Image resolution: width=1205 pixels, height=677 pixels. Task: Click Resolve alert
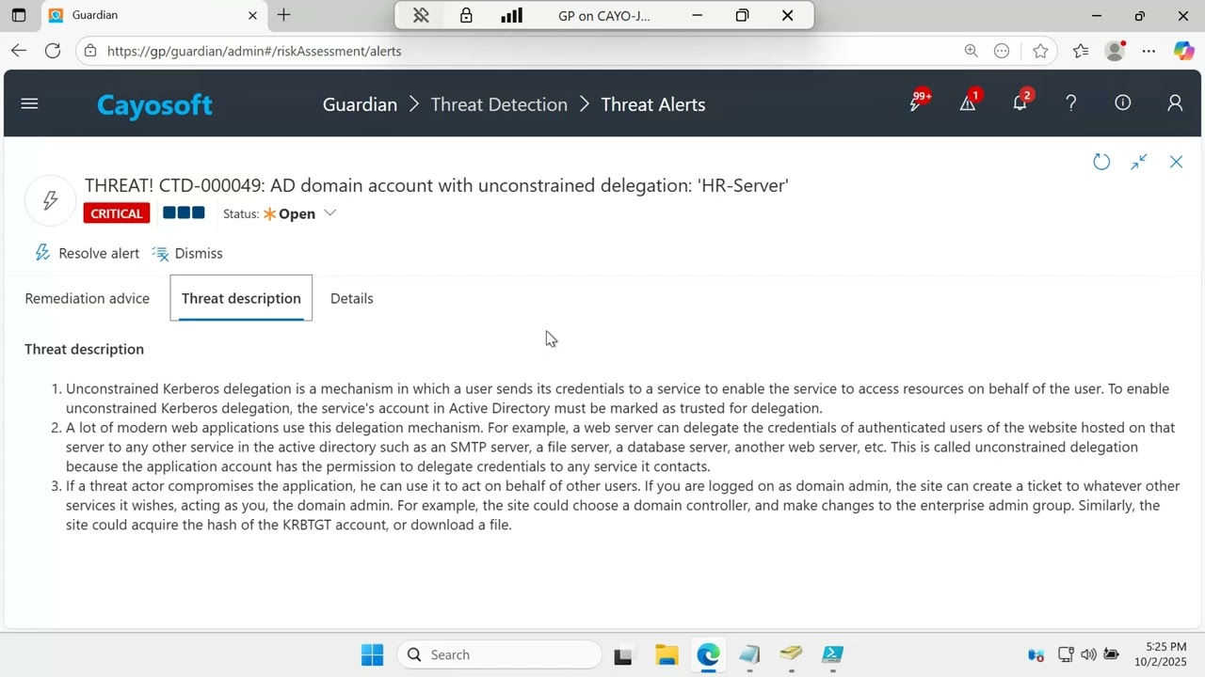pos(87,253)
